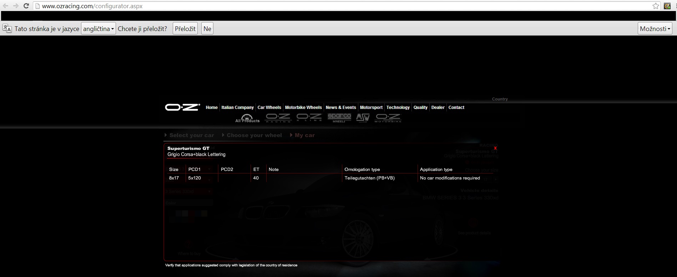
Task: Open the Quality menu item
Action: 420,108
